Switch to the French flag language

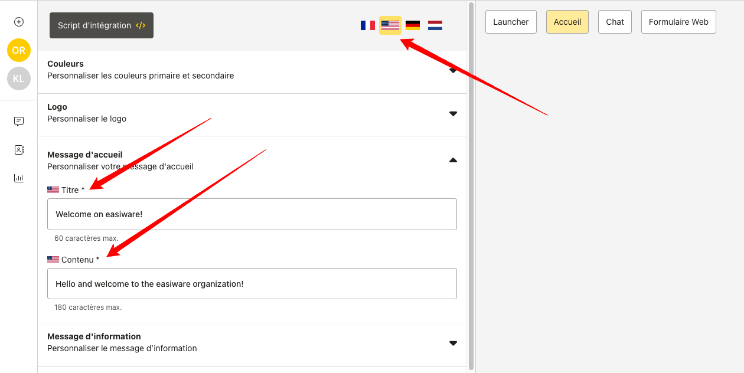[367, 25]
